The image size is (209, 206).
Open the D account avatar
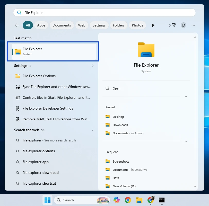click(184, 25)
